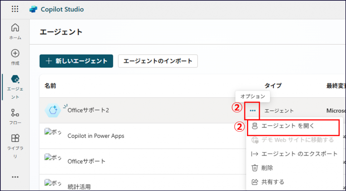Select 削除 from context menu

click(x=295, y=168)
